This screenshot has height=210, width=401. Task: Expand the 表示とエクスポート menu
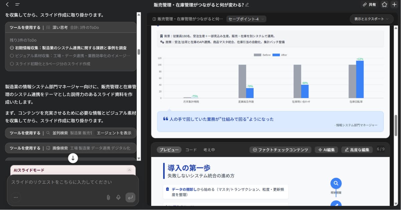click(371, 19)
